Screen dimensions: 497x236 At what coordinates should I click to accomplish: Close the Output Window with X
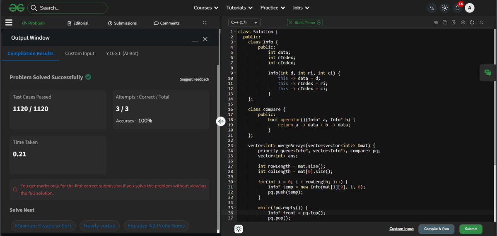[x=205, y=39]
